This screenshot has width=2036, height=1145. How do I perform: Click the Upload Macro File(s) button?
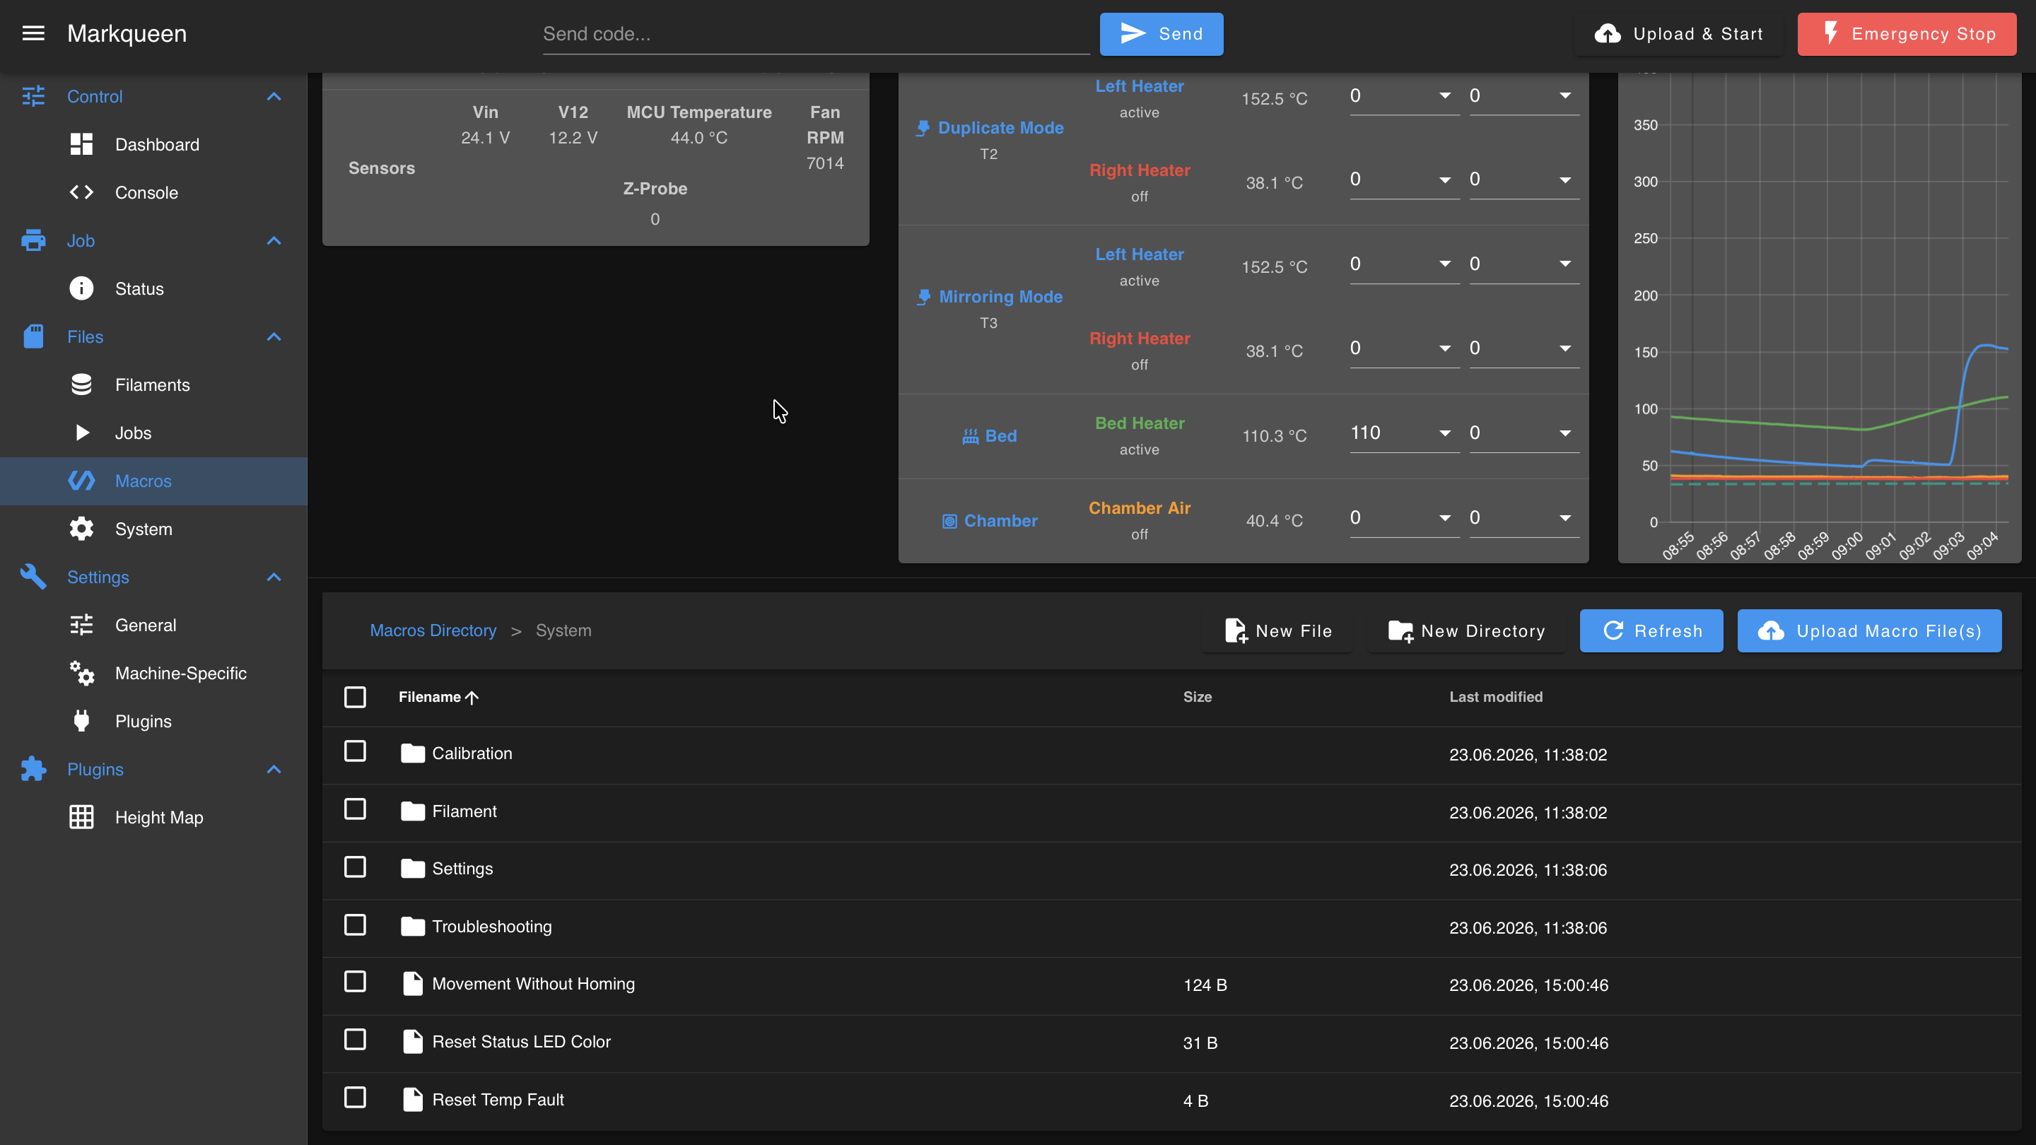(1869, 630)
